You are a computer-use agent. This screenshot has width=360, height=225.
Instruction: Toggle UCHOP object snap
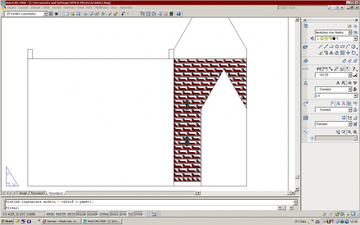(93, 214)
